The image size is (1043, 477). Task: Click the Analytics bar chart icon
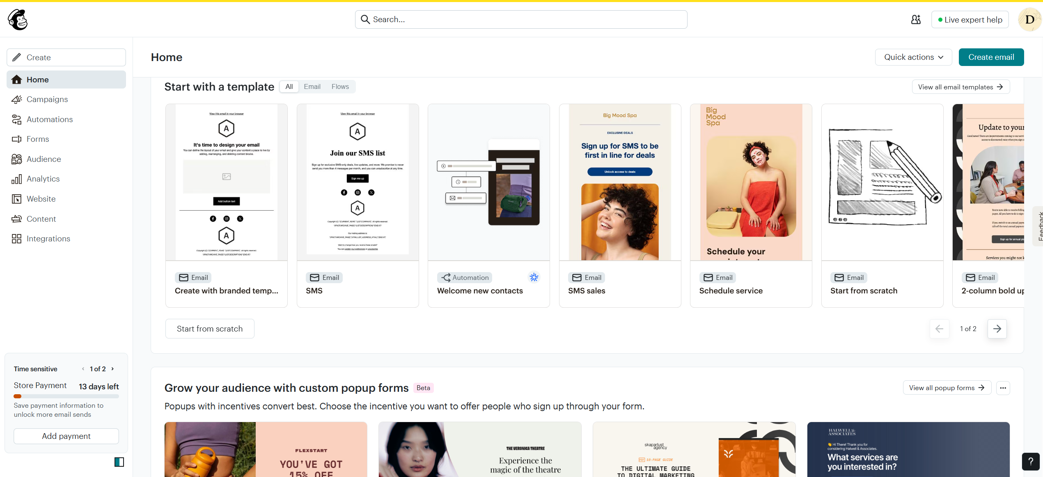[16, 179]
